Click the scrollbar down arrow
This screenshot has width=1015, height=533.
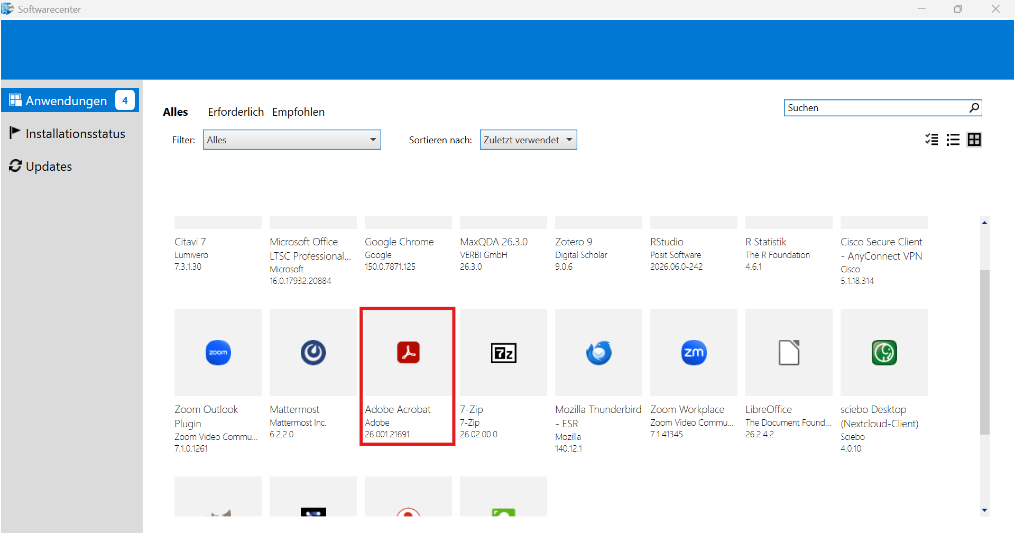pos(984,510)
